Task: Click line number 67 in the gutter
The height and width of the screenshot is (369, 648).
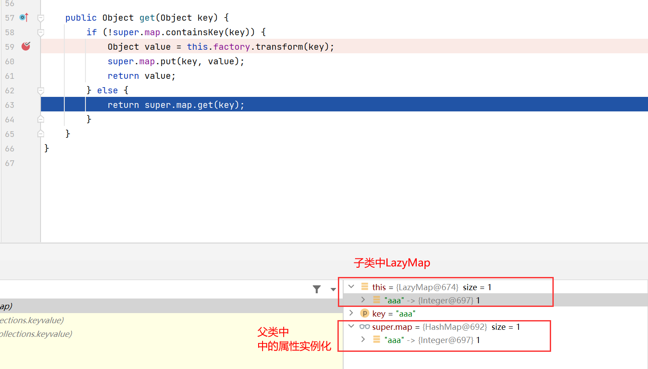Action: tap(10, 163)
